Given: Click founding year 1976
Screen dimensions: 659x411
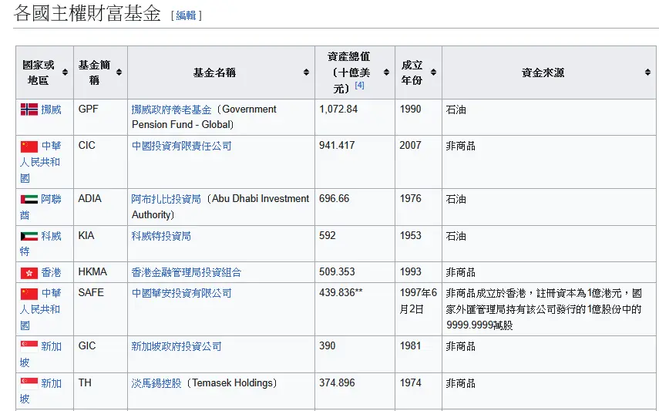Looking at the screenshot, I should pyautogui.click(x=410, y=198).
